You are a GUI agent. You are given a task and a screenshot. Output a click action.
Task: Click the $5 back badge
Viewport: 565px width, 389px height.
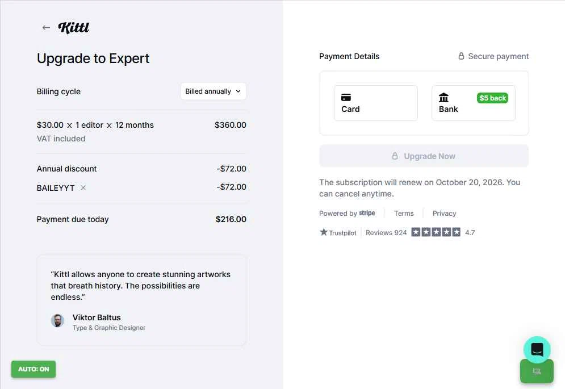[492, 98]
